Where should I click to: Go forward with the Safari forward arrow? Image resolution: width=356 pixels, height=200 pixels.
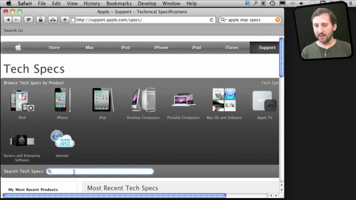(16, 20)
